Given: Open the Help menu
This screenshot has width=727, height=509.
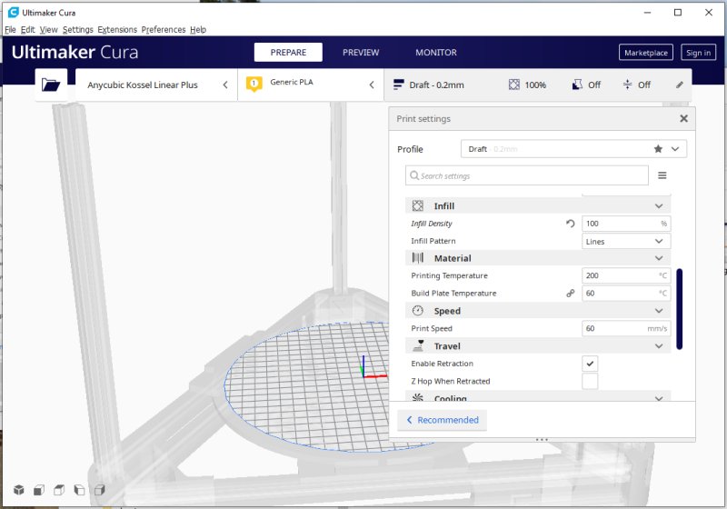Looking at the screenshot, I should tap(198, 30).
